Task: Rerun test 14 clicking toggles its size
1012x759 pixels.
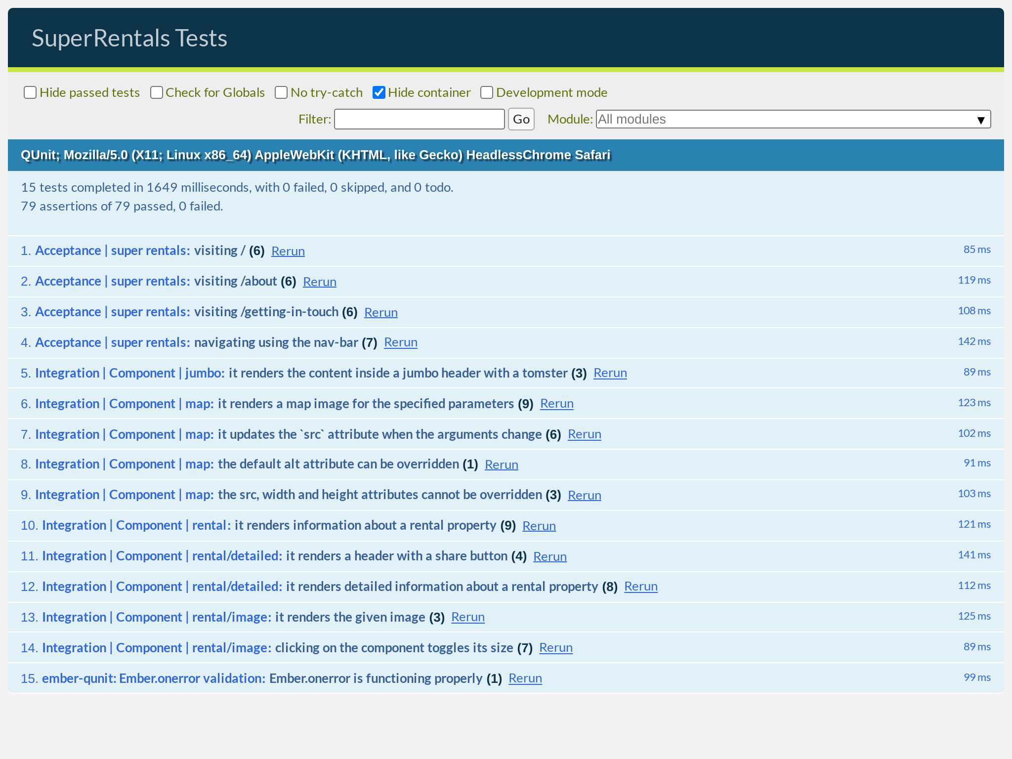Action: pos(556,648)
